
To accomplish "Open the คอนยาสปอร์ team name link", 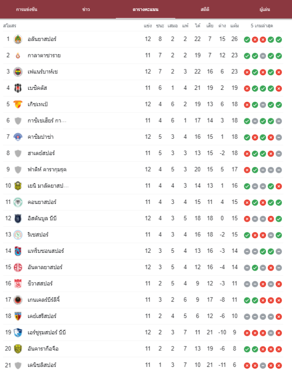I will coord(42,202).
